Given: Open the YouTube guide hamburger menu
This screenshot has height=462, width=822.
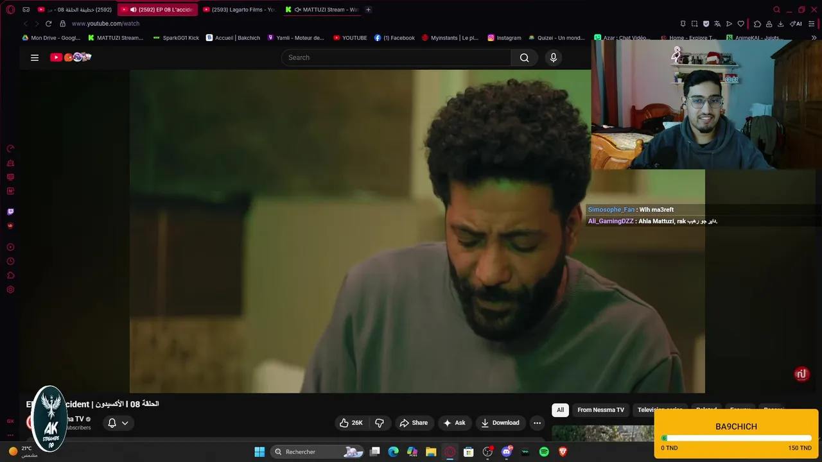Looking at the screenshot, I should tap(35, 58).
